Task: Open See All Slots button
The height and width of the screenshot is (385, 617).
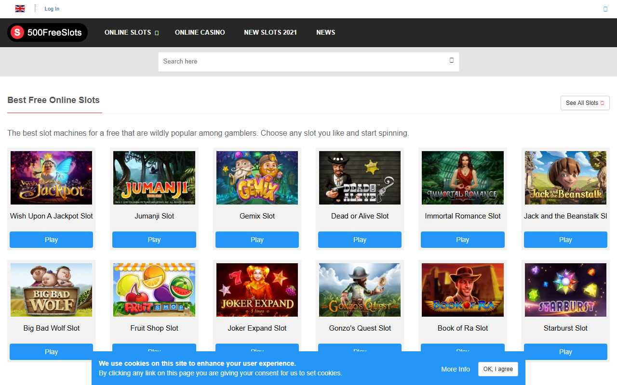Action: pos(585,103)
